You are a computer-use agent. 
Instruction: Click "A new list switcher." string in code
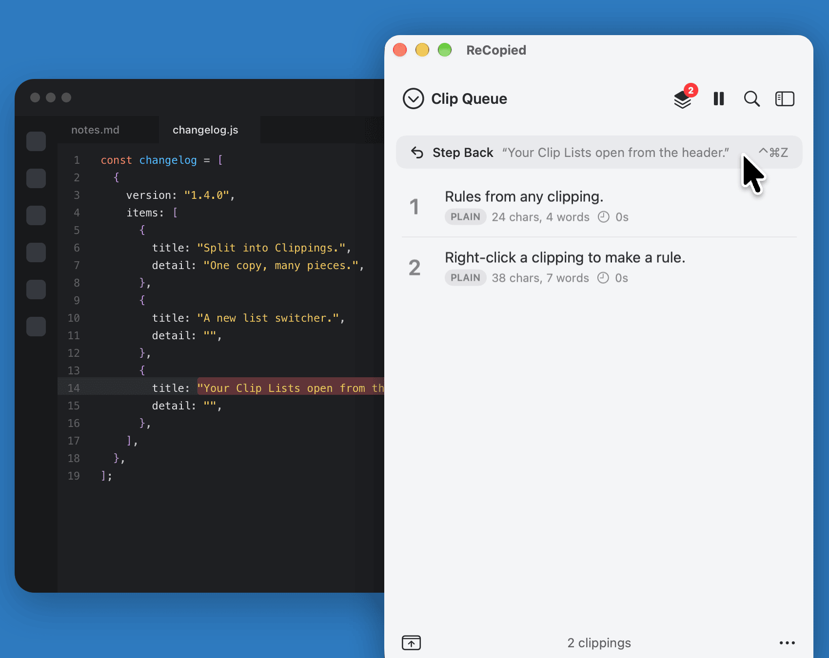[268, 318]
